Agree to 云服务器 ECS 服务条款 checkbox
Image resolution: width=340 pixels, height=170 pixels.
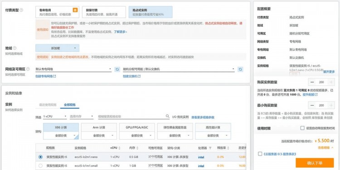pos(260,154)
